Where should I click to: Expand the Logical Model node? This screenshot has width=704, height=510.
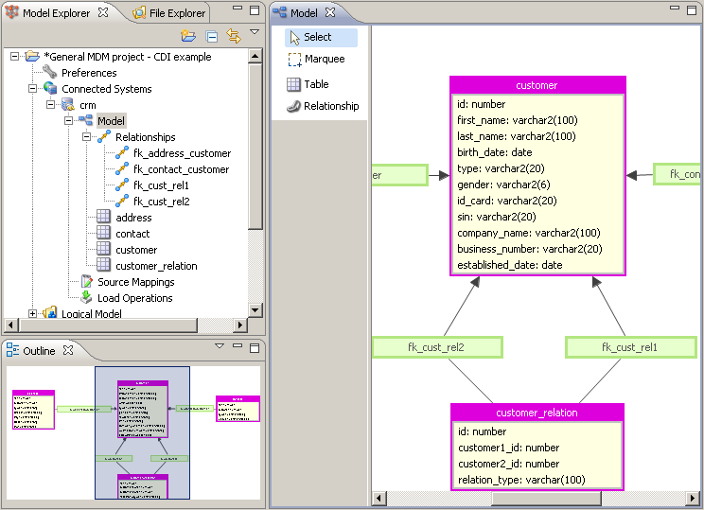pyautogui.click(x=33, y=313)
